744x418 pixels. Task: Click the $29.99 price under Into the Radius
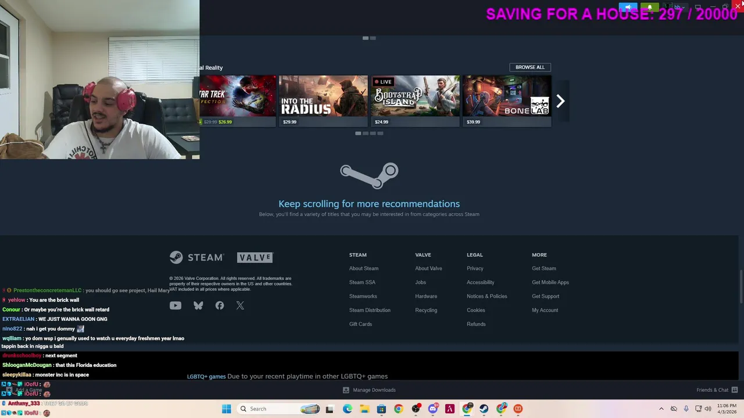coord(289,122)
